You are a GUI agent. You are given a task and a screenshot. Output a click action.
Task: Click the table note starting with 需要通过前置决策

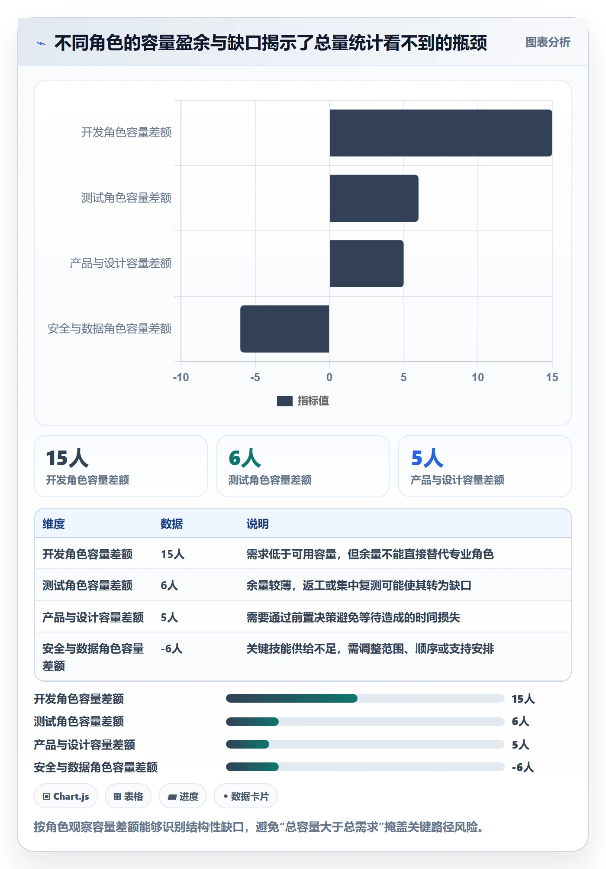(353, 617)
